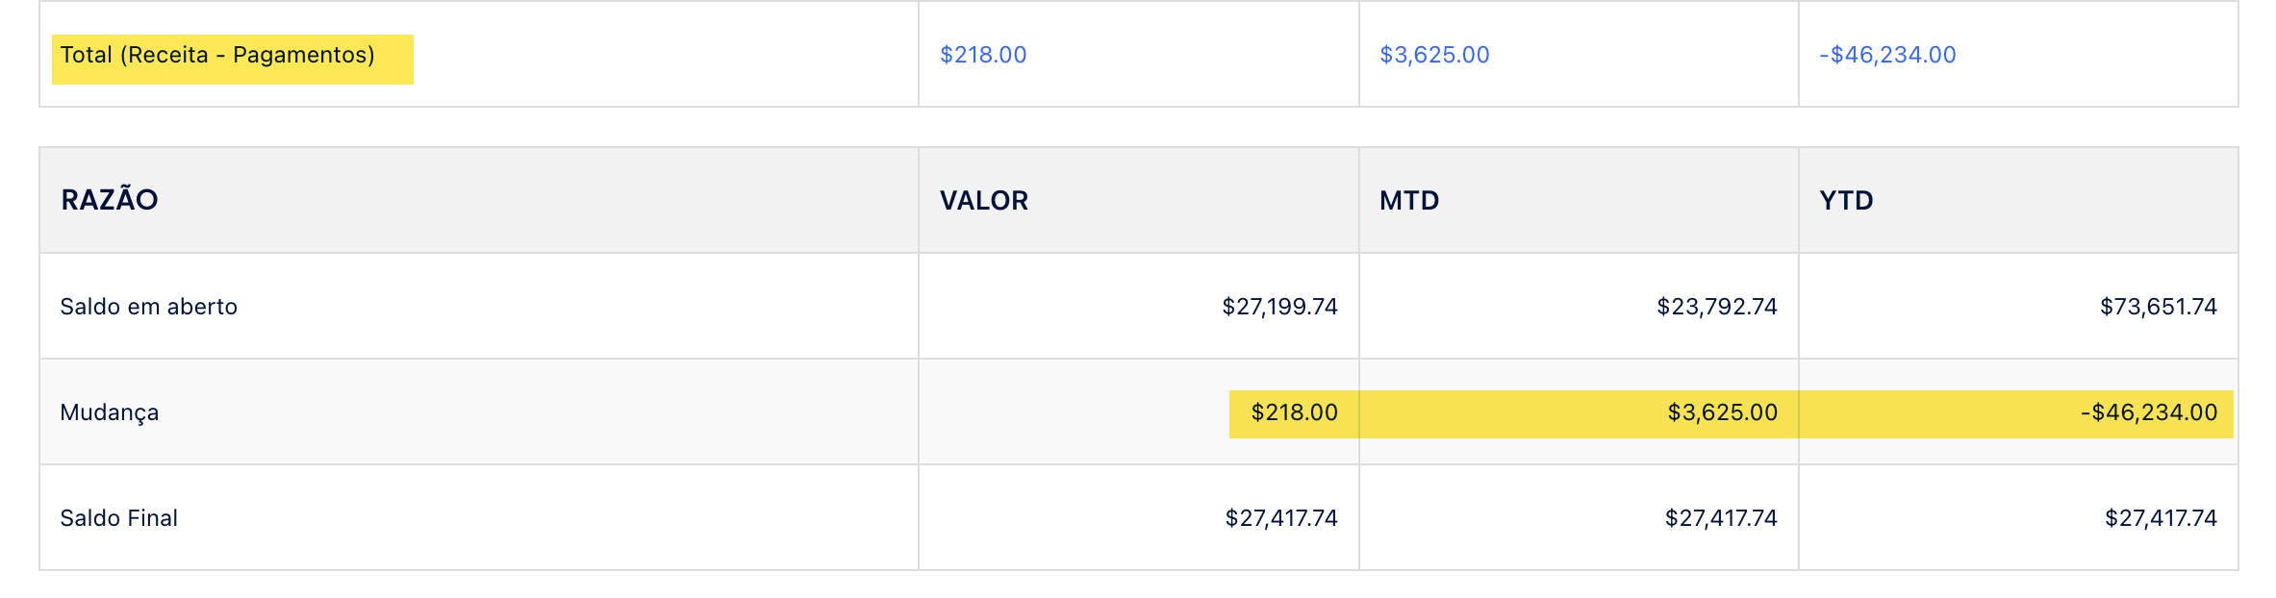Click the highlighted -$46,234.00 Mudança YTD value
The image size is (2276, 598).
click(x=2149, y=412)
